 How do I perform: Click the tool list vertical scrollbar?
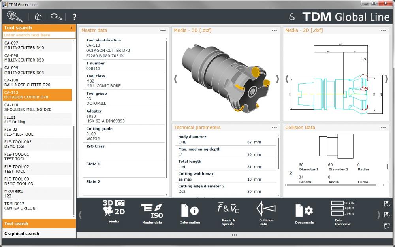click(74, 170)
